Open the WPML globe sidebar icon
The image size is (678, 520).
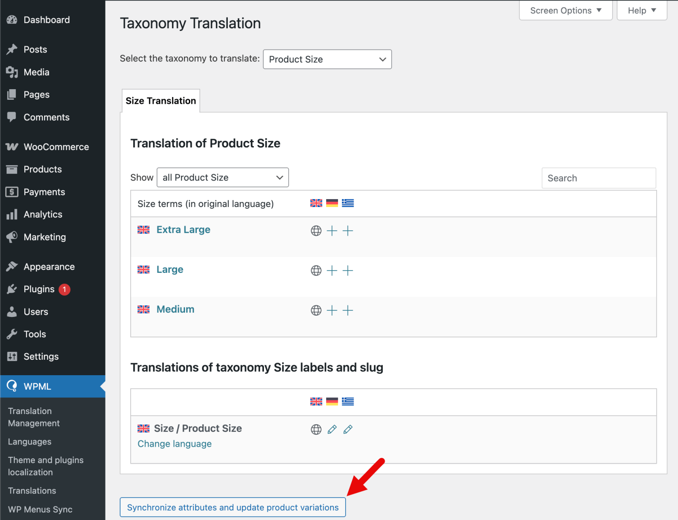click(x=11, y=386)
